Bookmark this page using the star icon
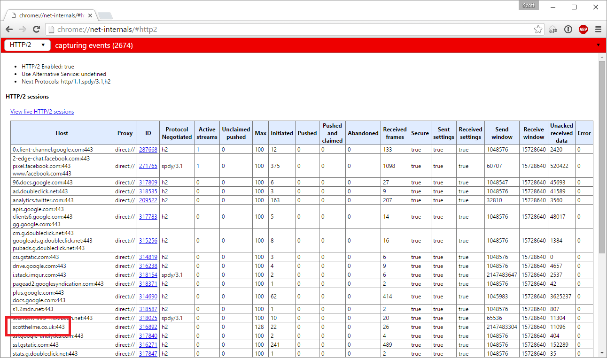This screenshot has width=607, height=358. coord(538,29)
